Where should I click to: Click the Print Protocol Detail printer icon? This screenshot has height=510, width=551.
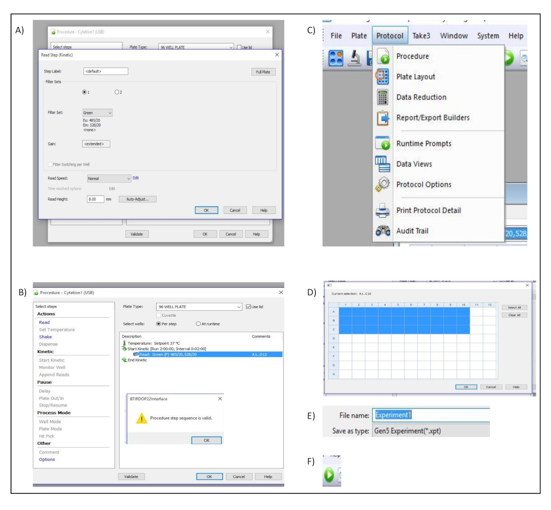(382, 210)
